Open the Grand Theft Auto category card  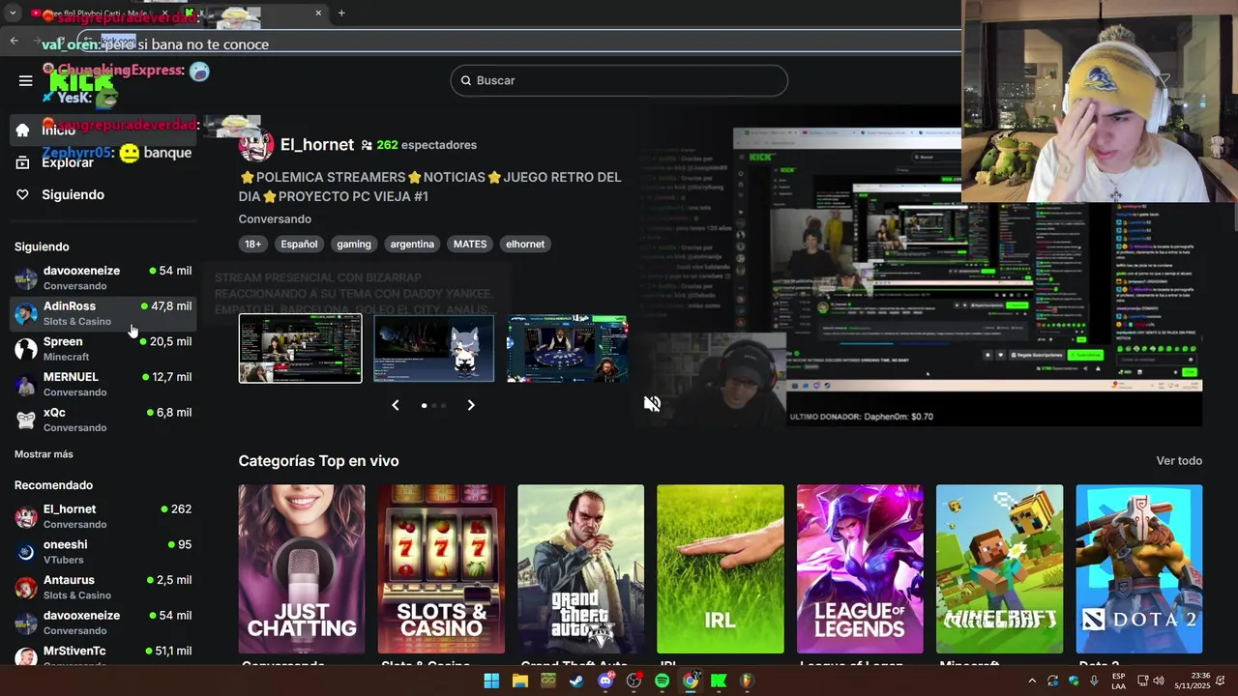coord(580,568)
